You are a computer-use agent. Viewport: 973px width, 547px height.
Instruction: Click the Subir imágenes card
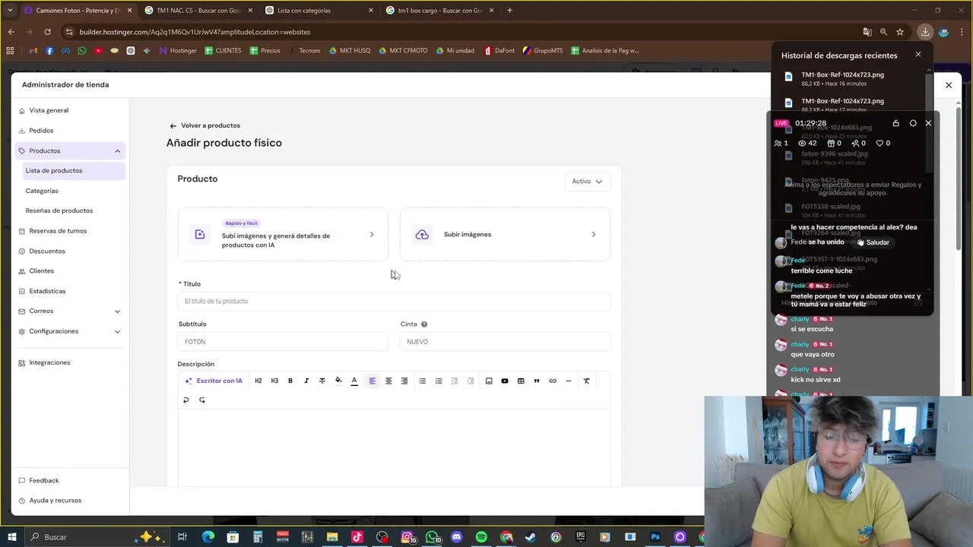point(505,235)
